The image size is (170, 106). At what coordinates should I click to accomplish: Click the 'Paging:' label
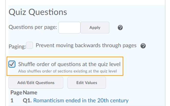tap(17, 47)
